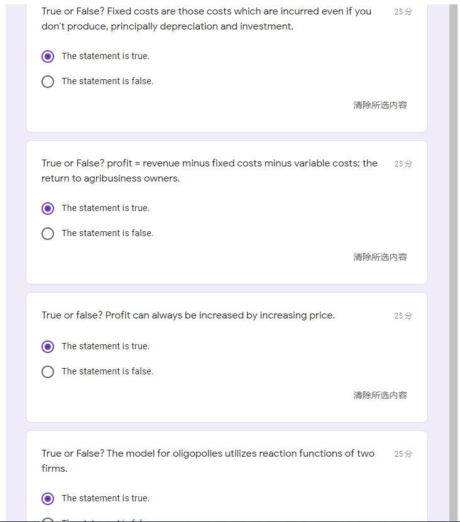Click the oligopolies reaction functions question text

pyautogui.click(x=207, y=461)
